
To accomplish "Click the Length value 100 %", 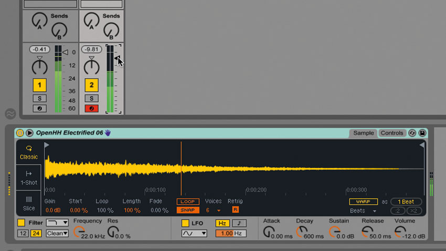I will [132, 211].
